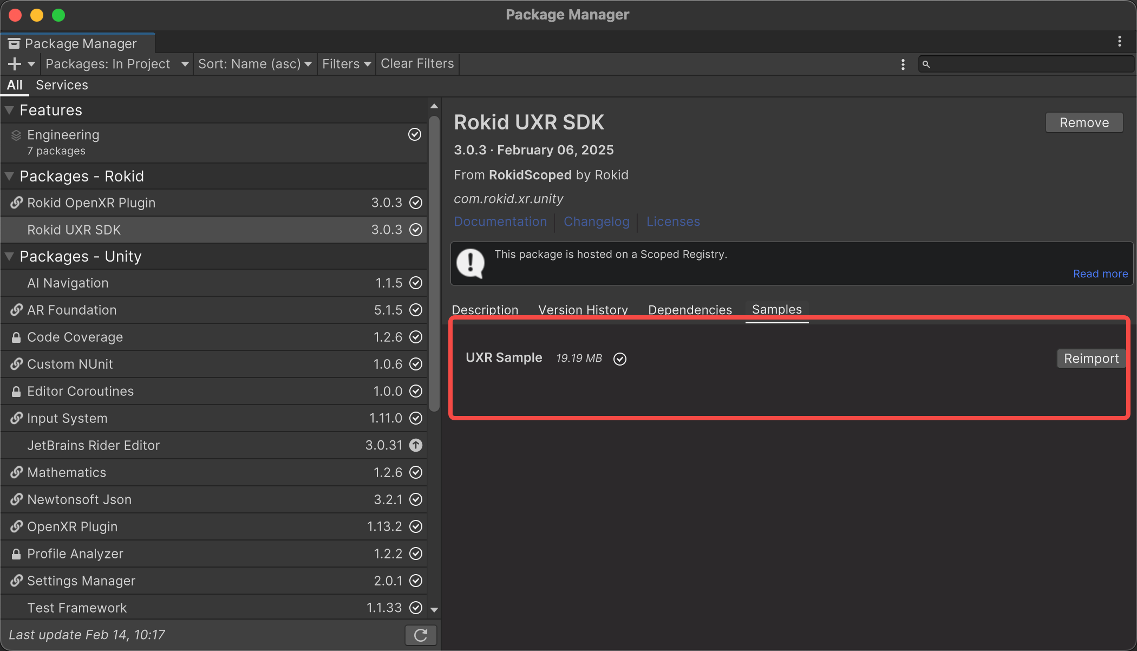The width and height of the screenshot is (1137, 651).
Task: Select the Newtonsoft Json package row
Action: pos(214,499)
